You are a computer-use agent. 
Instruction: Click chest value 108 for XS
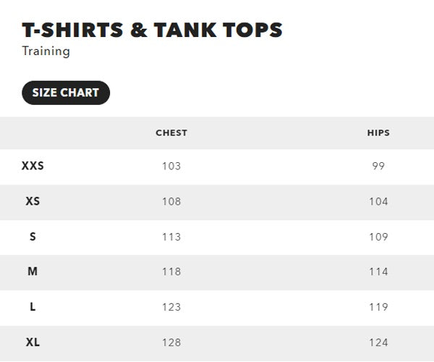(x=171, y=202)
